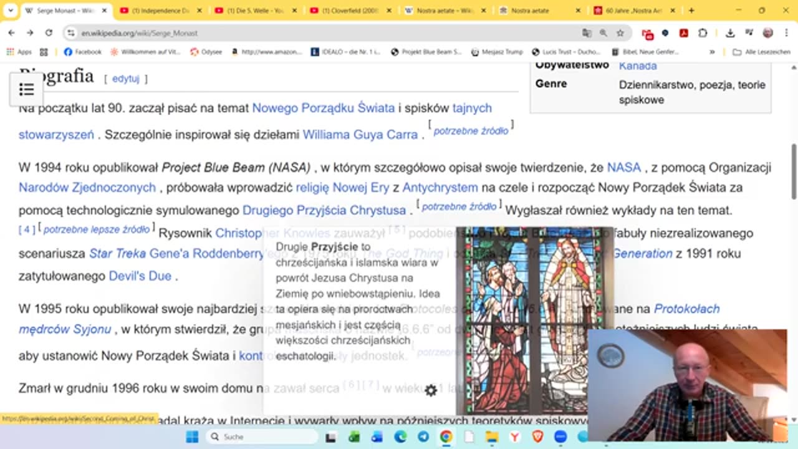Open the Wikipedia table of contents icon
The image size is (798, 449).
[x=27, y=90]
